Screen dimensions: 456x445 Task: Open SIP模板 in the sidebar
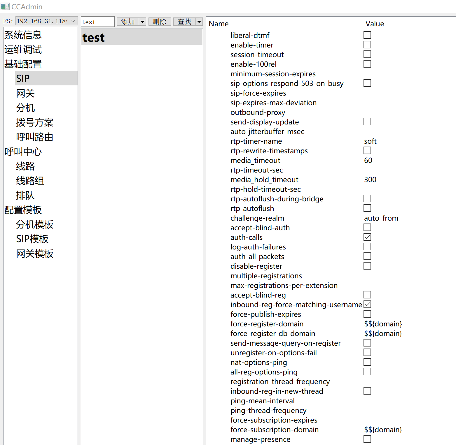click(32, 239)
